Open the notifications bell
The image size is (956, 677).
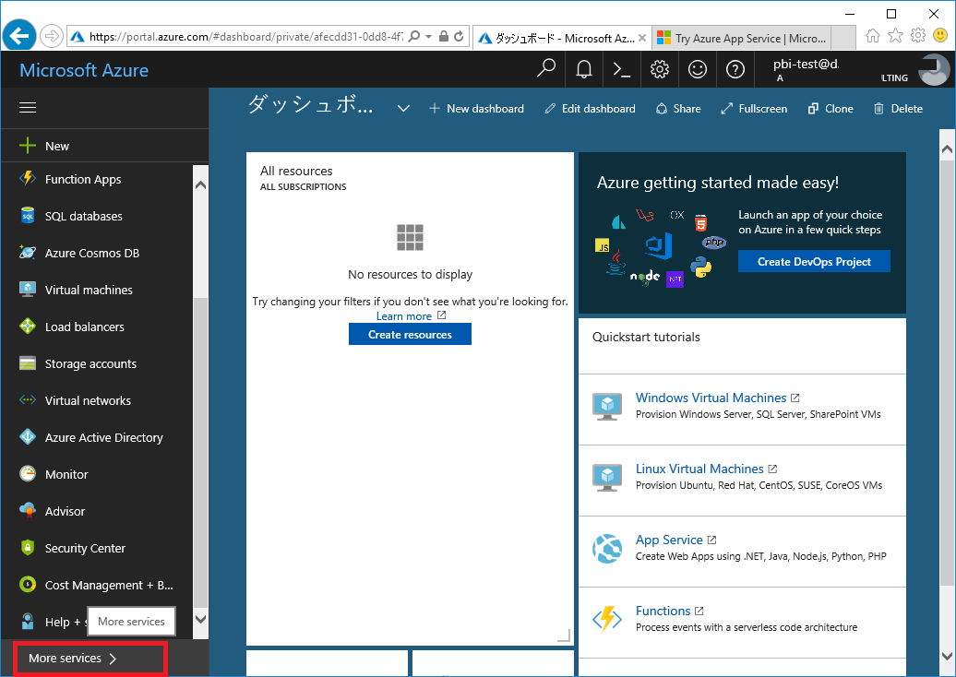(583, 69)
